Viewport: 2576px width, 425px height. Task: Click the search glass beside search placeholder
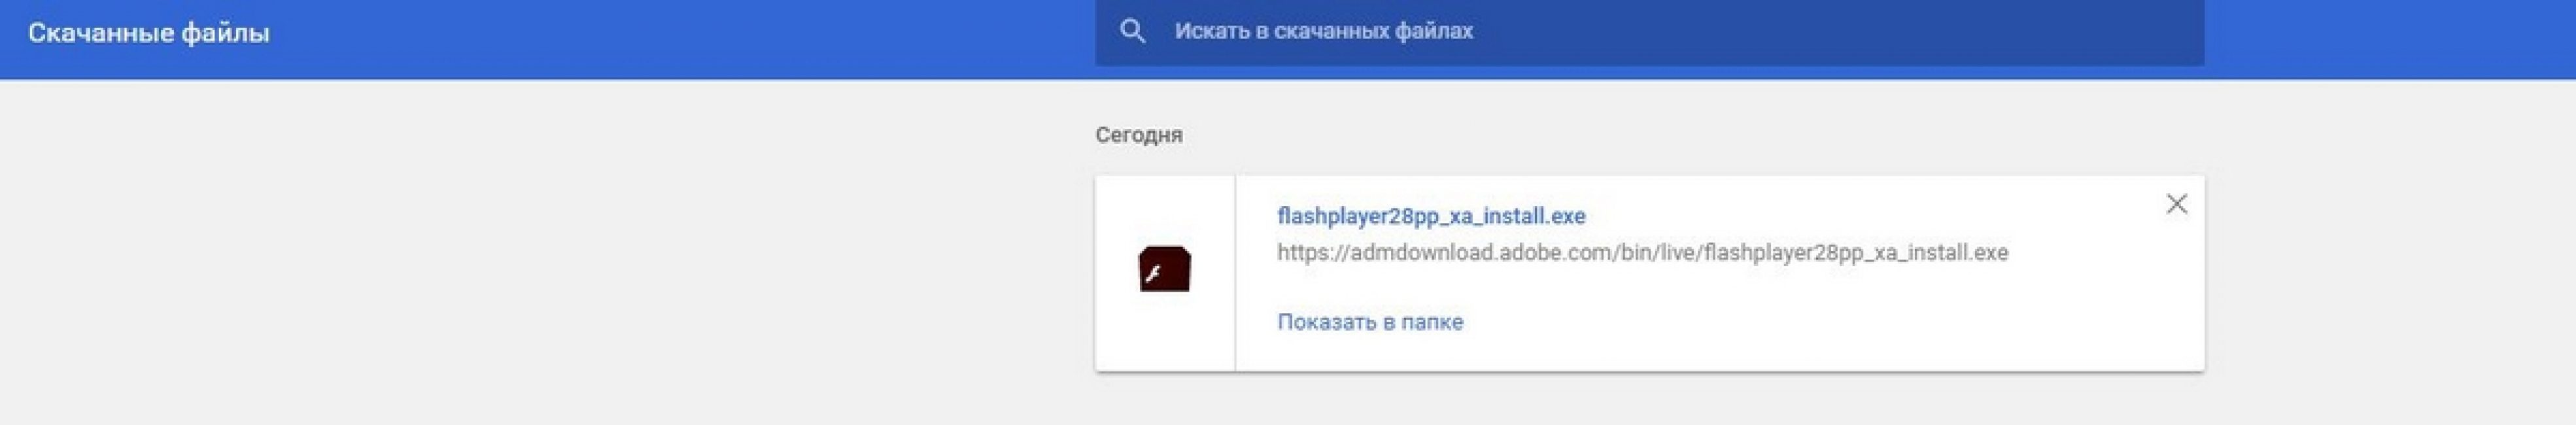point(1132,31)
